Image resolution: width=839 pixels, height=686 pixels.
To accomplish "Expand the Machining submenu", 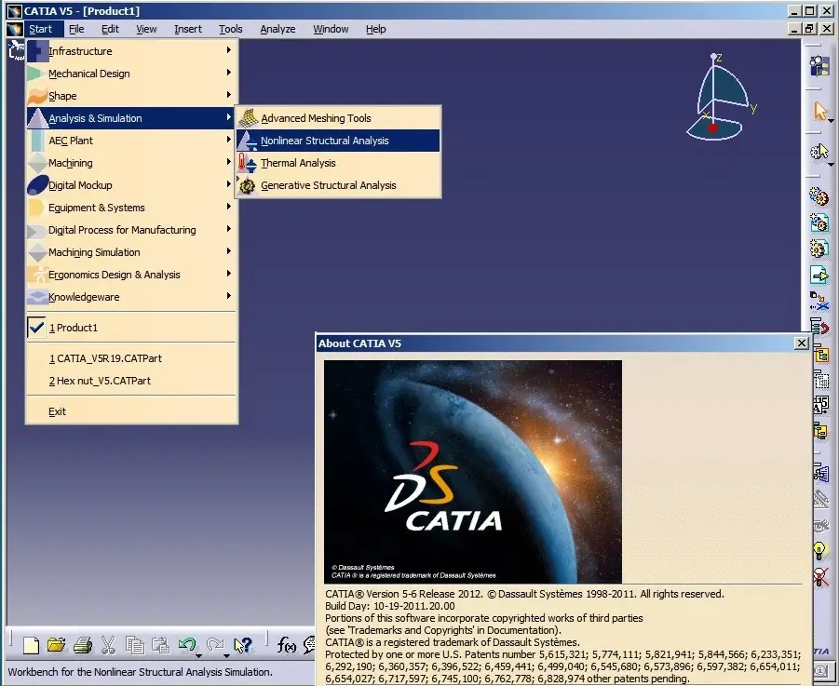I will pyautogui.click(x=131, y=163).
